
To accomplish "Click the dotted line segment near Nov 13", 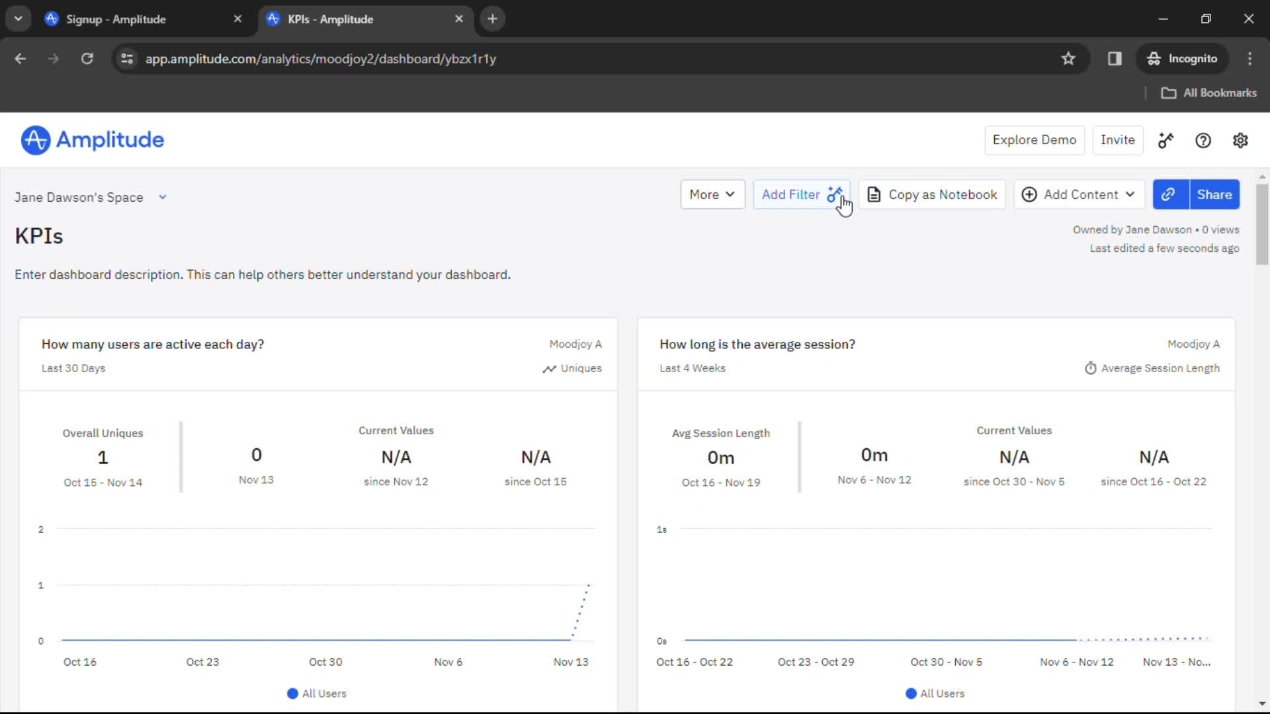I will (x=581, y=612).
